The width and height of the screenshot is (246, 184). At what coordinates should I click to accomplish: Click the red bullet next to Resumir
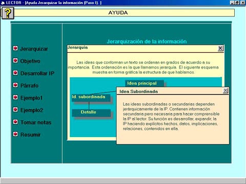click(x=15, y=134)
